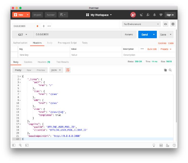This screenshot has width=188, height=163.
Task: Open the wrench settings icon
Action: pyautogui.click(x=148, y=15)
